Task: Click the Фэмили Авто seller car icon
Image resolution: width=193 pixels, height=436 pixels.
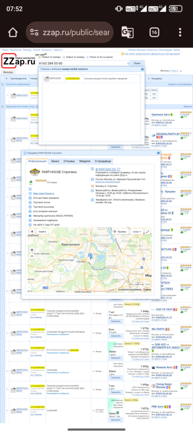Action: [x=153, y=367]
